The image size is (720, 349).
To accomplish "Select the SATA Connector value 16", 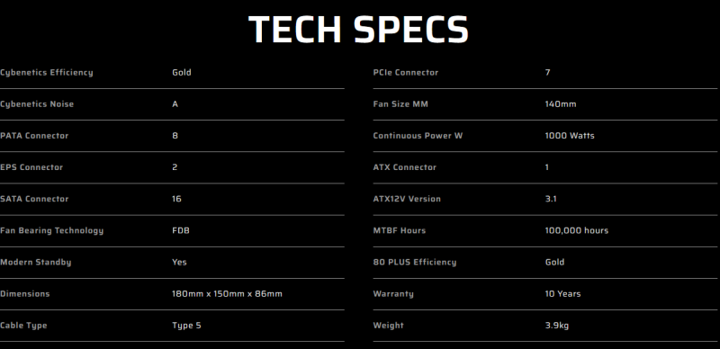I will click(176, 199).
